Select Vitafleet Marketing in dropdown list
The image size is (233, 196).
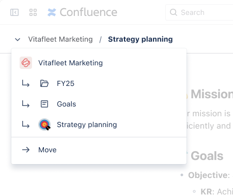(x=99, y=63)
